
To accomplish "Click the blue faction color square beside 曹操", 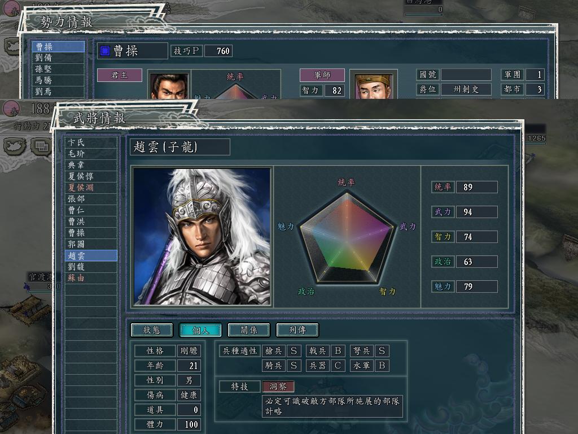I will pos(105,50).
